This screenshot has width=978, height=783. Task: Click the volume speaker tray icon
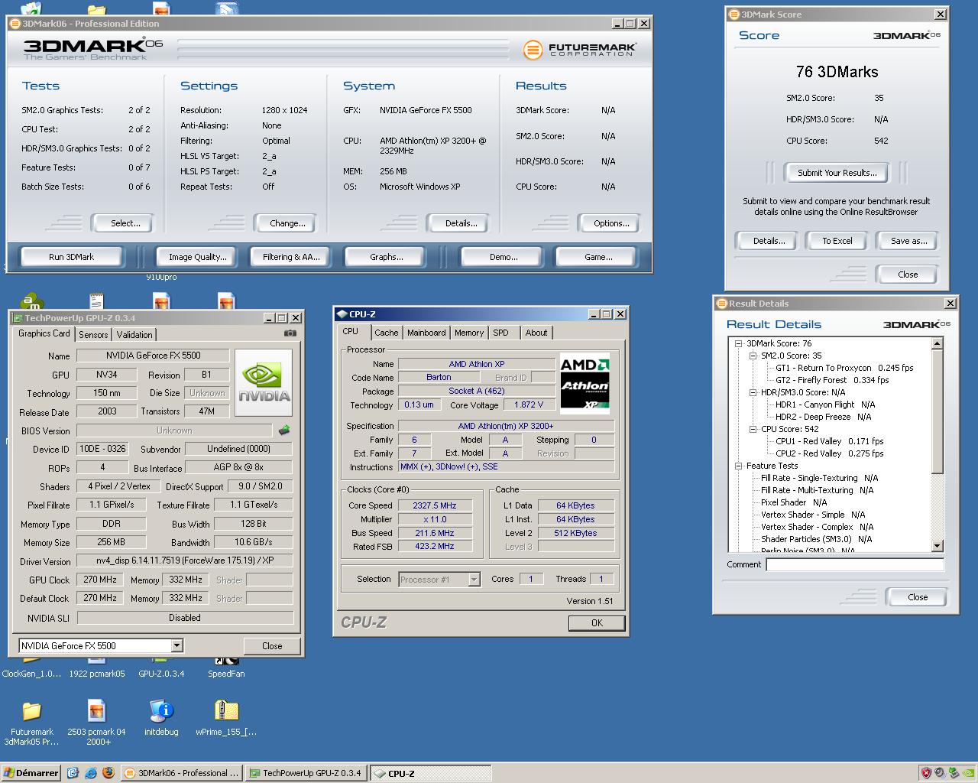coord(939,773)
